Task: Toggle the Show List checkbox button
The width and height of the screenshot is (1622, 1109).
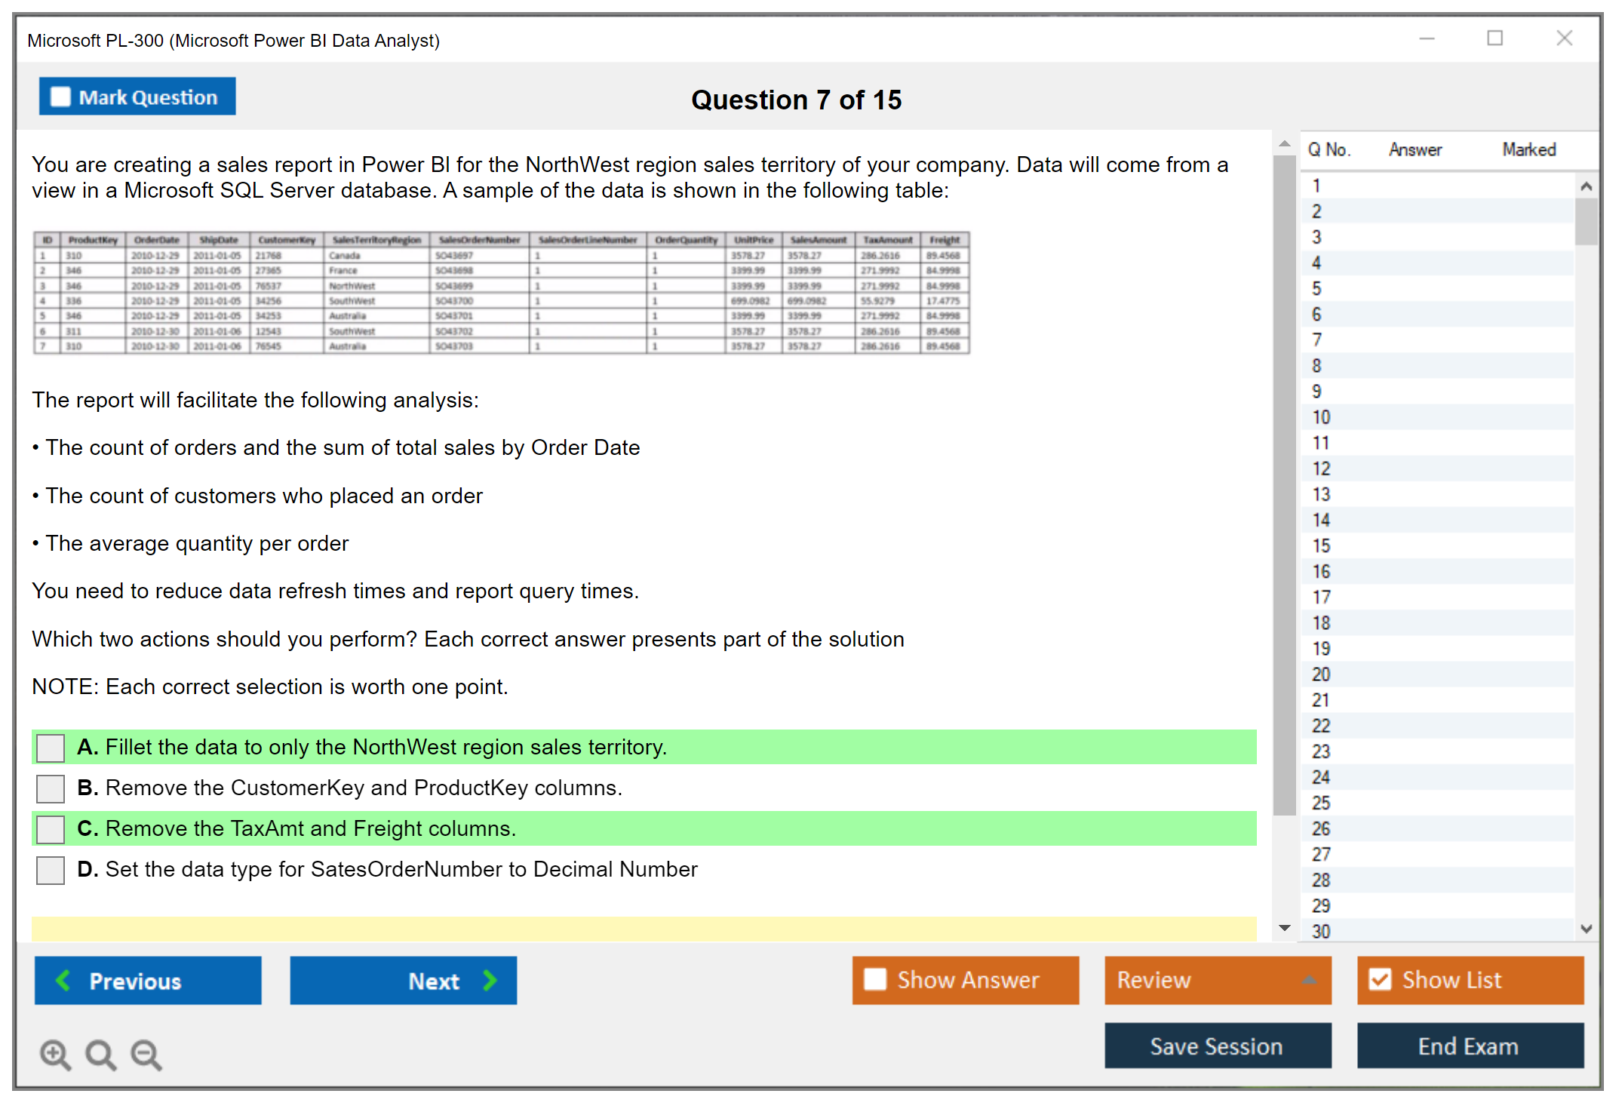Action: coord(1380,979)
